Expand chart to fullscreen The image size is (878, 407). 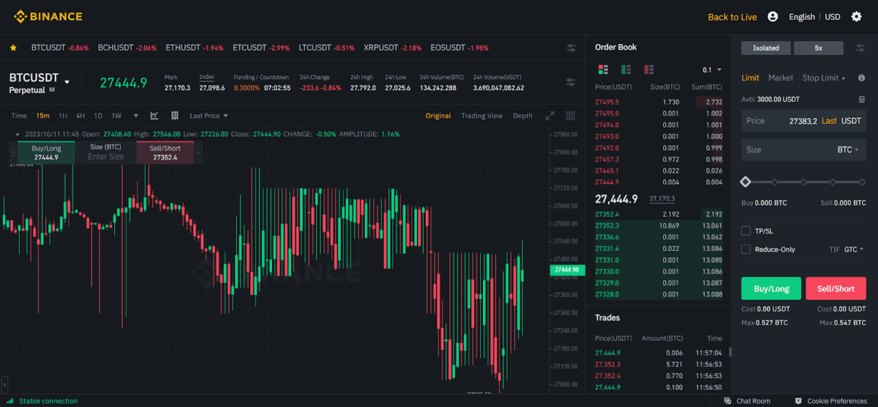pos(550,116)
